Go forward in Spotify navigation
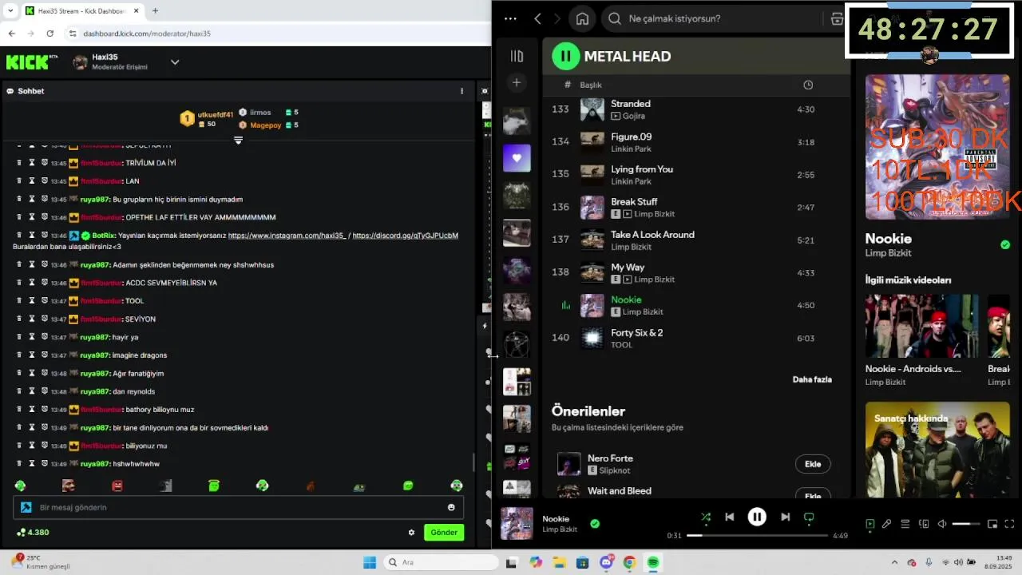 tap(557, 18)
